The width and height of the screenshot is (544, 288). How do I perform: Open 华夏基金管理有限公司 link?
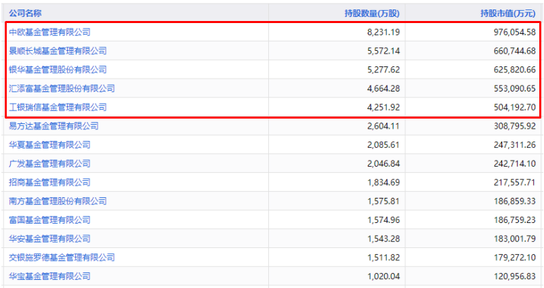point(49,145)
